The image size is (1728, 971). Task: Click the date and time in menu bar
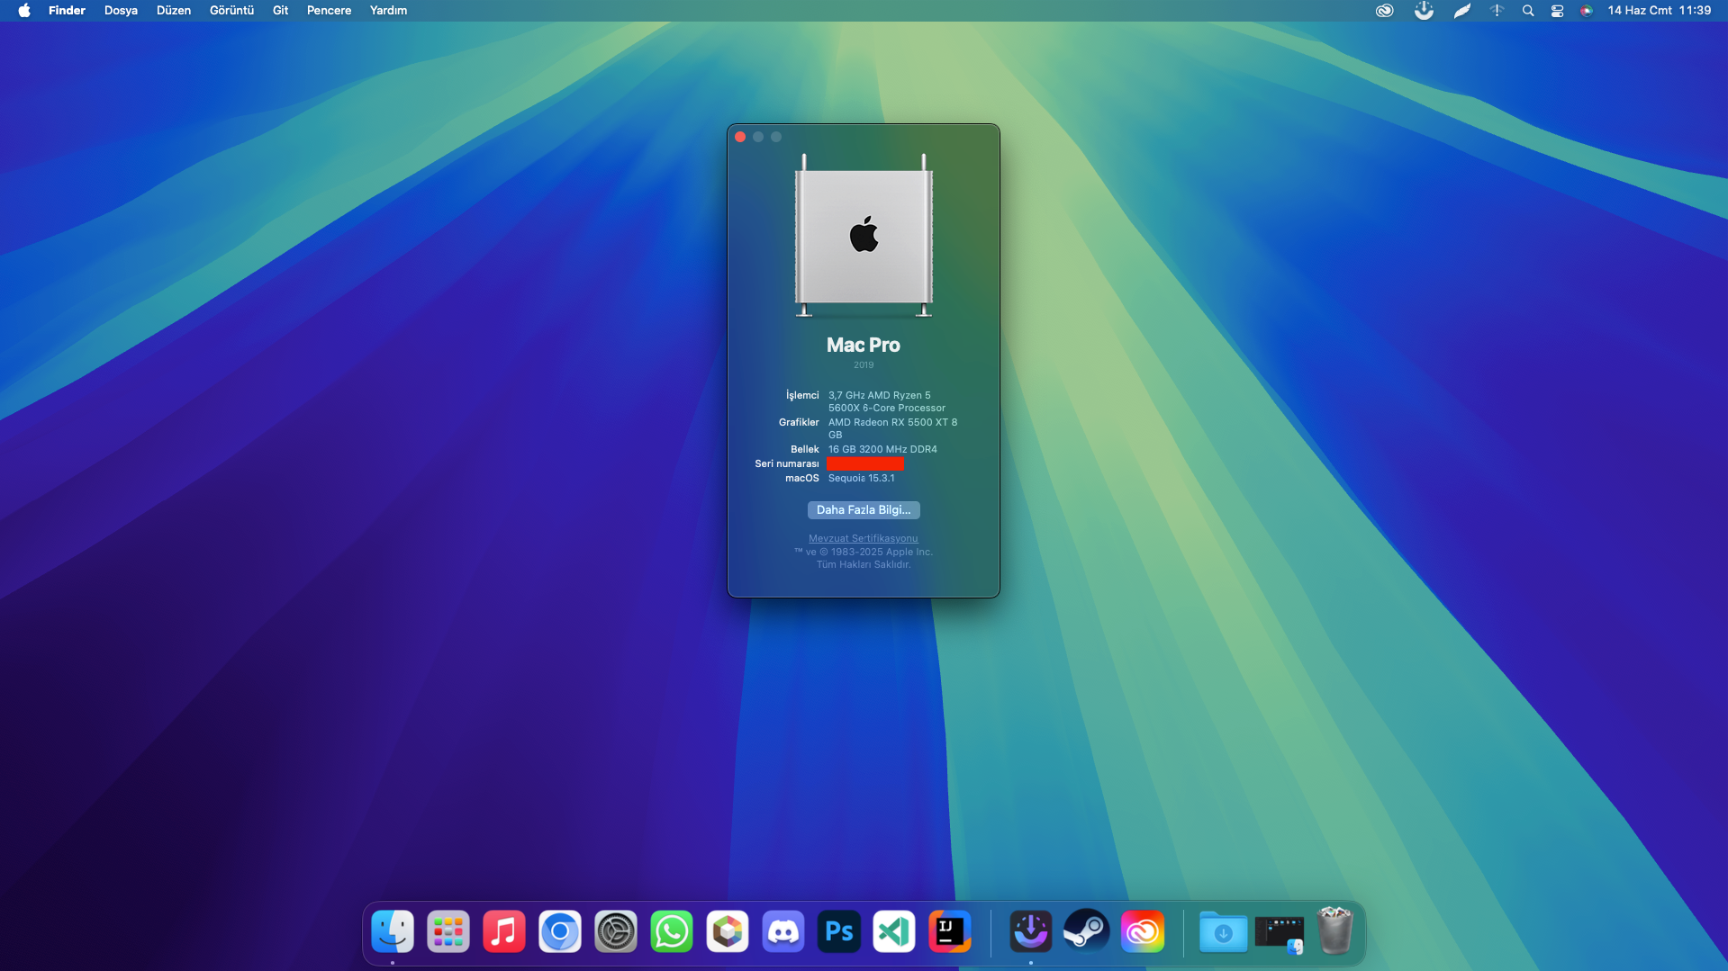point(1660,11)
